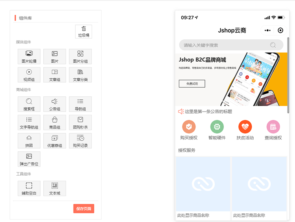Click the 工具组件 section label
This screenshot has width=295, height=222.
point(23,174)
